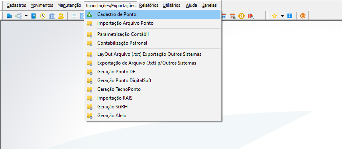
Task: Open the Cadastros menu
Action: pyautogui.click(x=16, y=5)
